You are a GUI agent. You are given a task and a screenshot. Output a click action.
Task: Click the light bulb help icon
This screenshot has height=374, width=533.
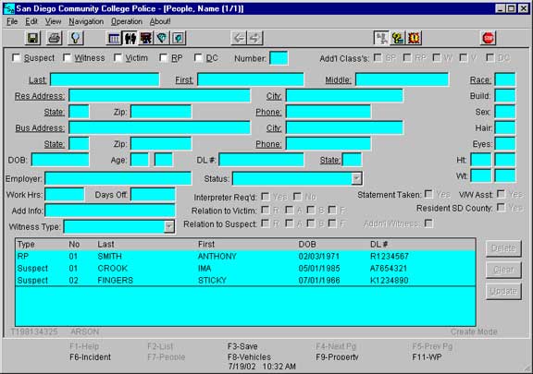(x=76, y=38)
